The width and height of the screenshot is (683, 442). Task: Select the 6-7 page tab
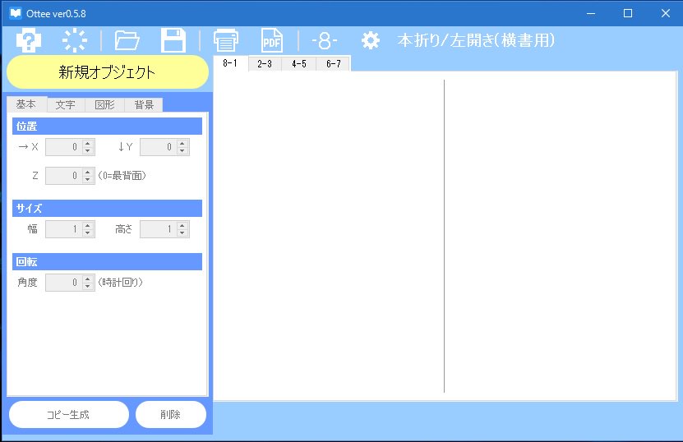point(333,64)
